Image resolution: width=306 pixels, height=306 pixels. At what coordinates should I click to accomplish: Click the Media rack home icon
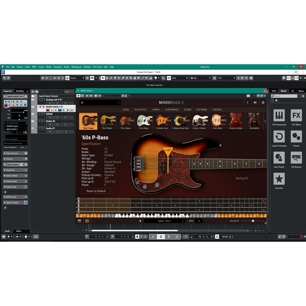276,100
